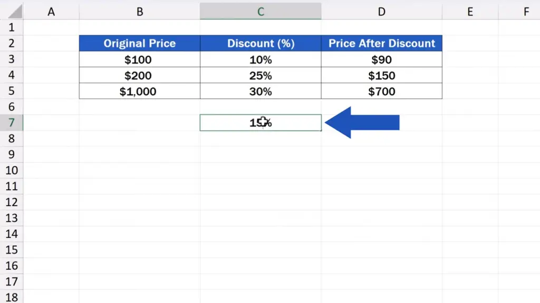
Task: Select the 30% discount cell
Action: [x=261, y=91]
